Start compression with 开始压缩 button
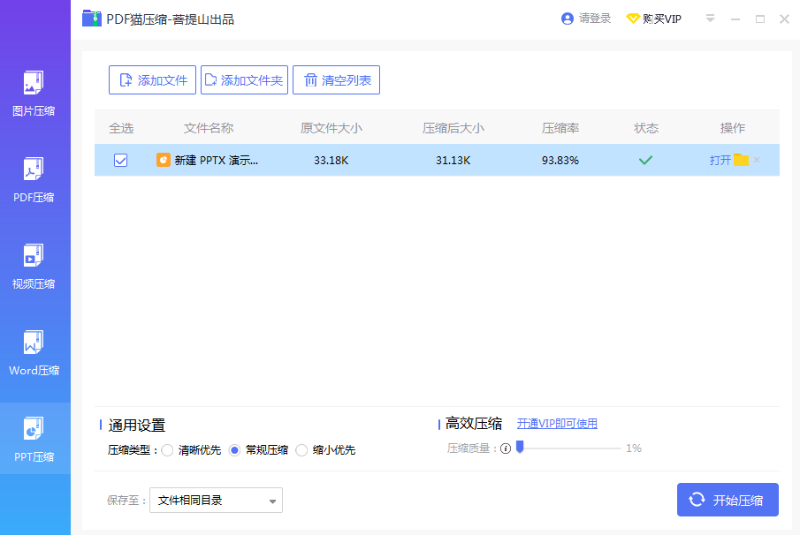Viewport: 800px width, 535px height. tap(728, 500)
